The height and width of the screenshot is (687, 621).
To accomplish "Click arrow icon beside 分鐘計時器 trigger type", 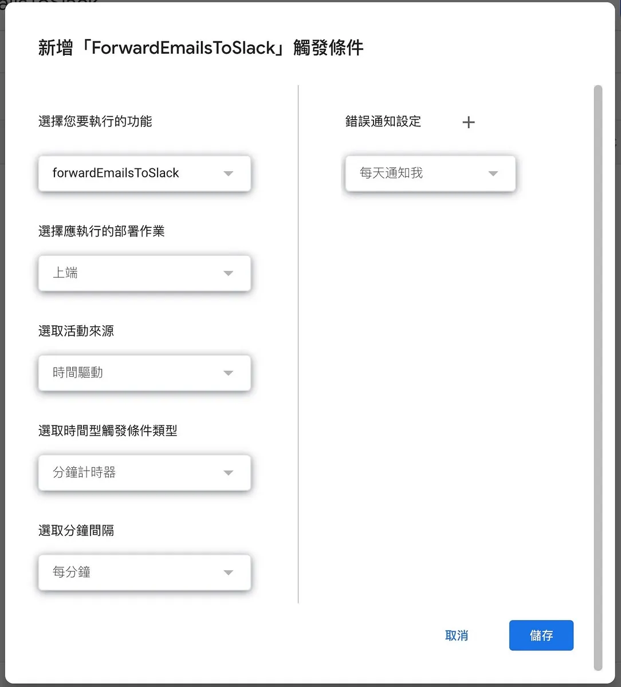I will point(228,473).
